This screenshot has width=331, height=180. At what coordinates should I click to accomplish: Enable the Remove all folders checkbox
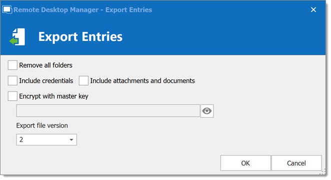pyautogui.click(x=12, y=65)
